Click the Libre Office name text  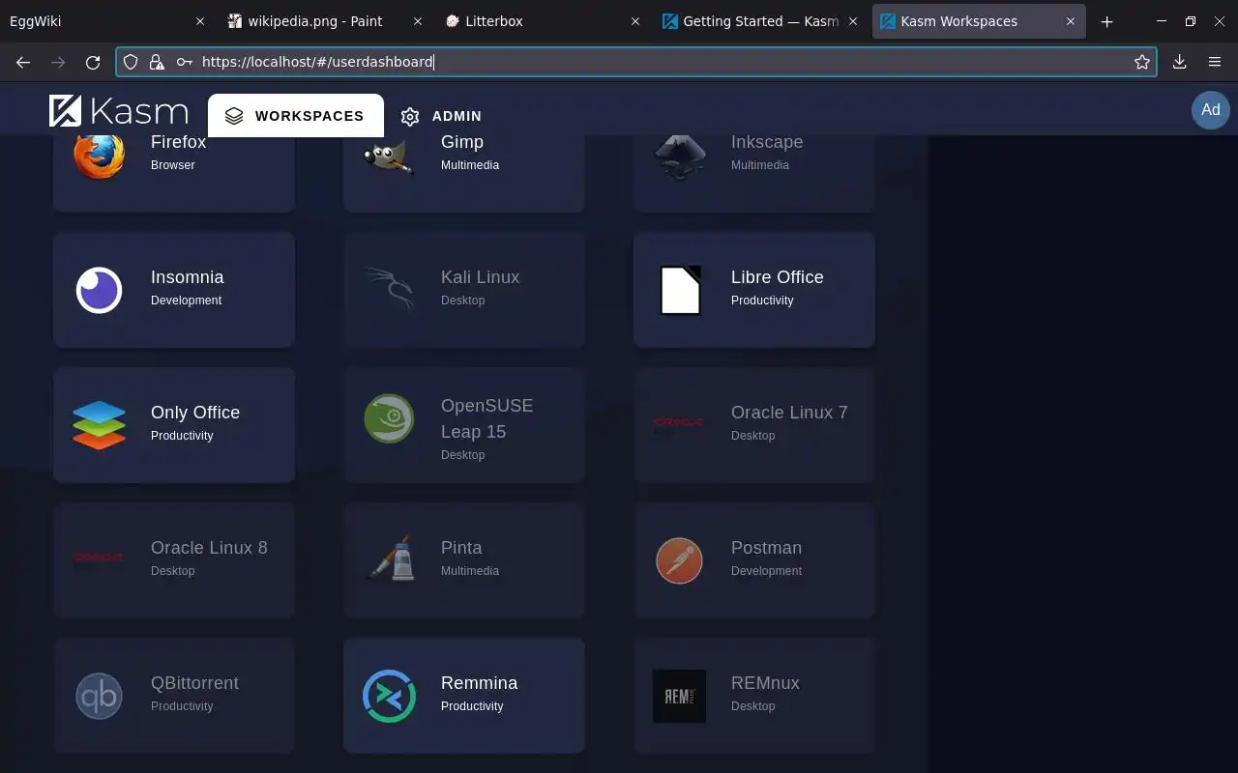pyautogui.click(x=778, y=276)
